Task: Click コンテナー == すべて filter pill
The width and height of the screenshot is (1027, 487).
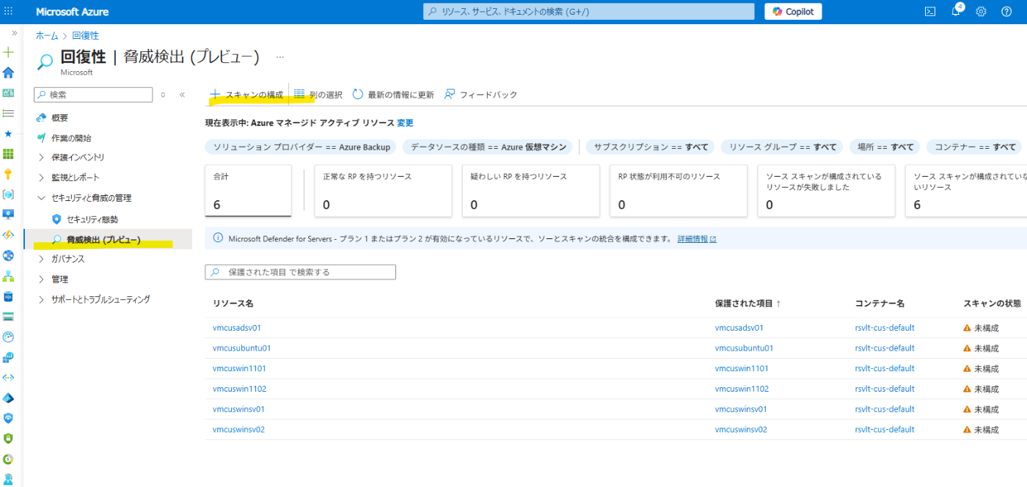Action: tap(975, 147)
